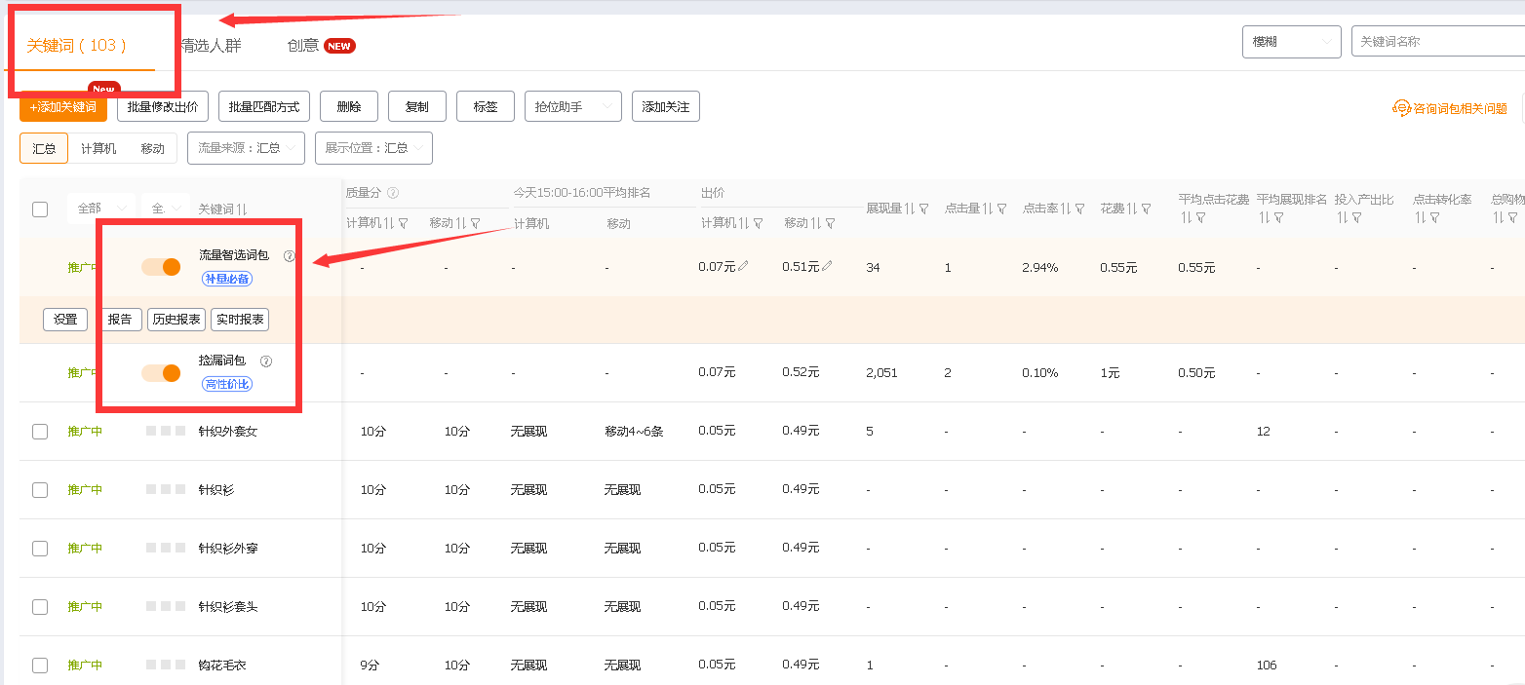Disable the 捡漏词包 toggle switch
The image size is (1525, 685).
click(x=161, y=372)
